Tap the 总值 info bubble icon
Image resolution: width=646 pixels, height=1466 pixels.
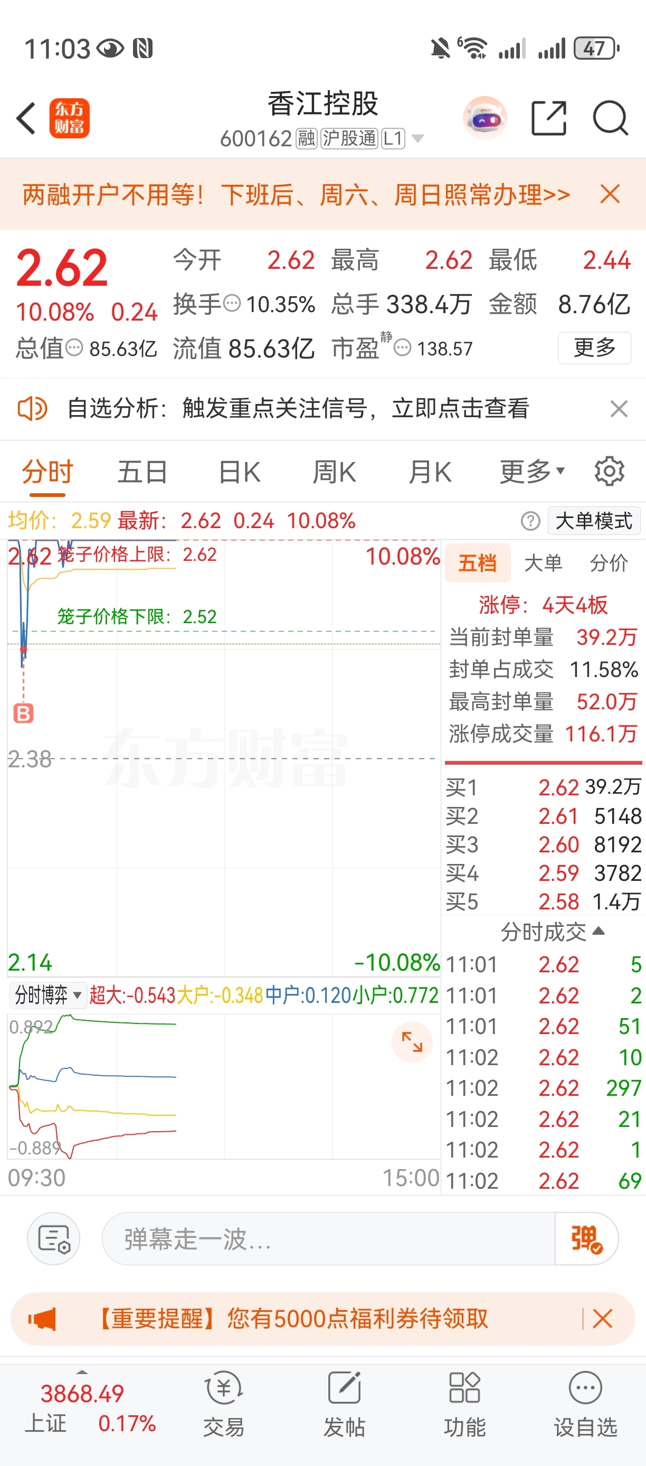tap(74, 347)
